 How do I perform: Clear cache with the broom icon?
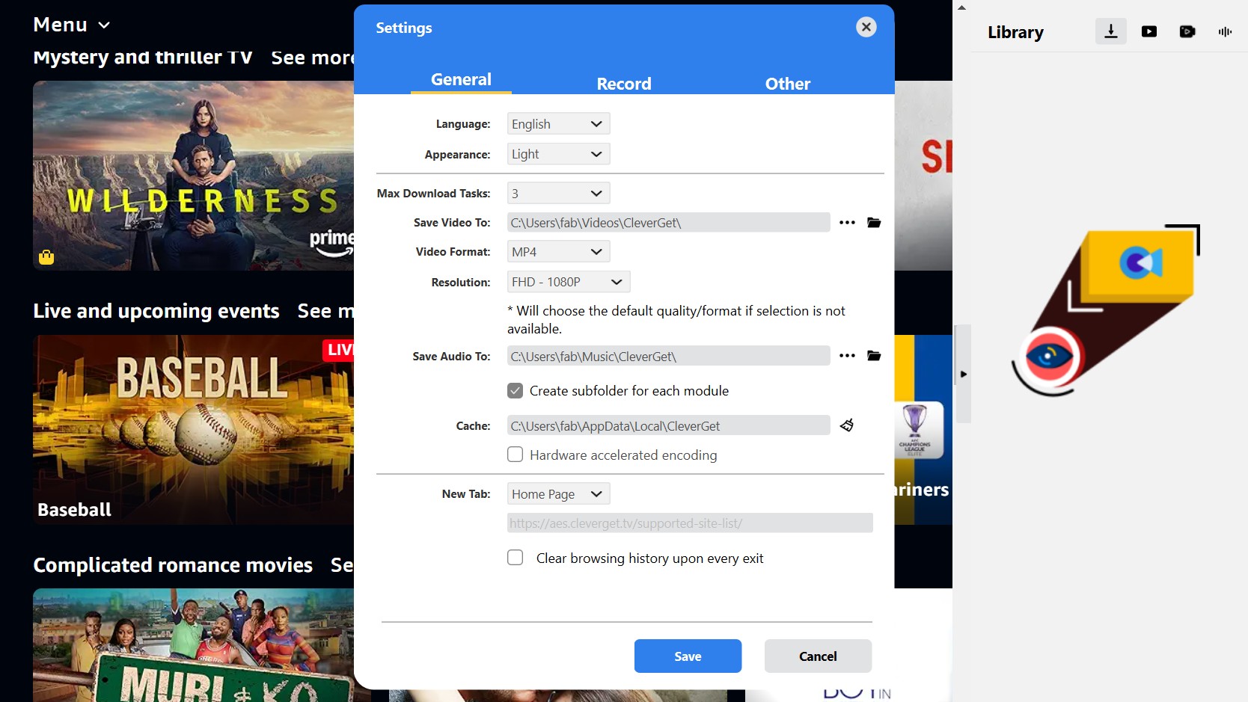point(847,425)
